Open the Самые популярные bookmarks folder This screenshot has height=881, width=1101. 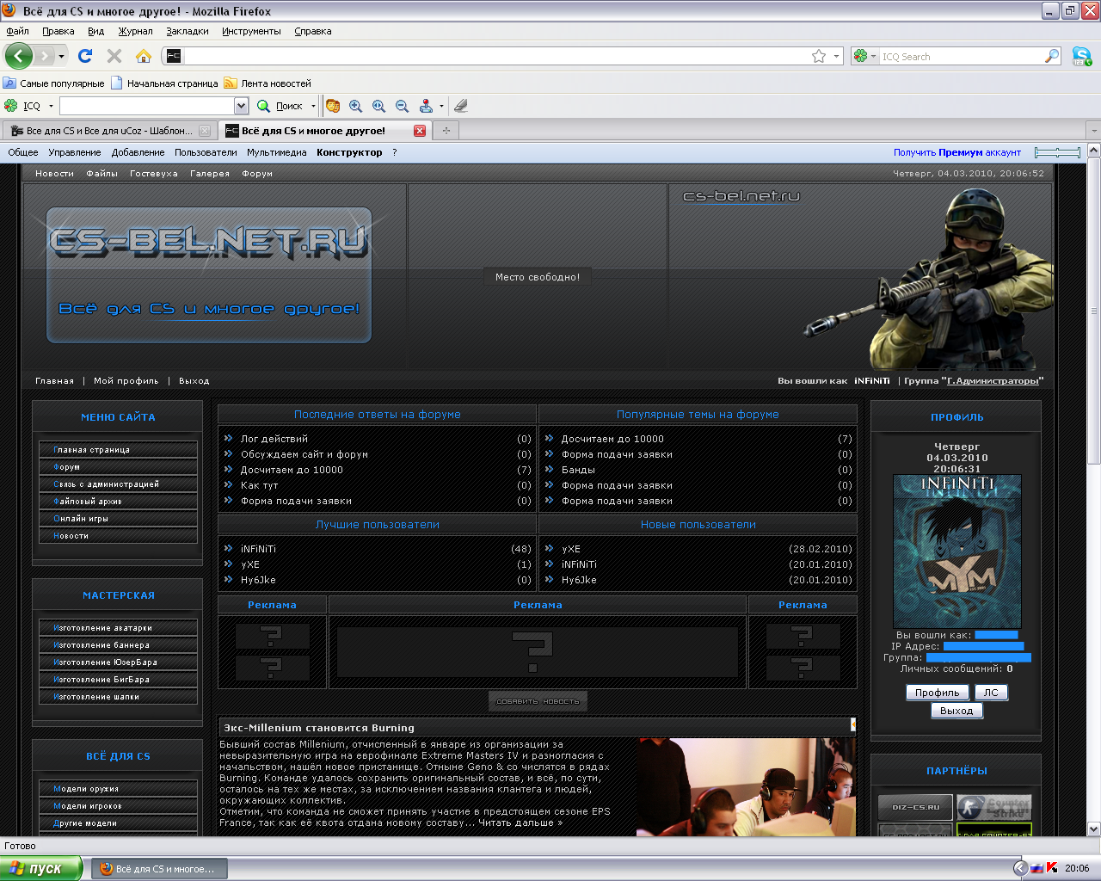pos(53,83)
